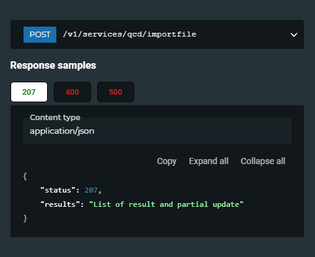This screenshot has width=315, height=257.
Task: Copy the response sample JSON
Action: (166, 161)
